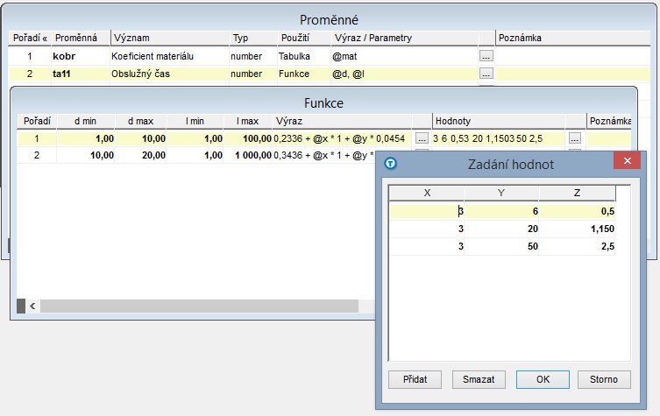Open the ellipsis button in ta11 row
Image resolution: width=660 pixels, height=416 pixels.
point(486,74)
